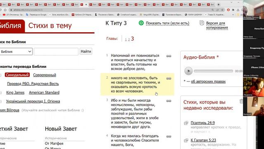Open the Толкование Баркли bookmark
Viewport: 264px width, 149px height.
172,15
